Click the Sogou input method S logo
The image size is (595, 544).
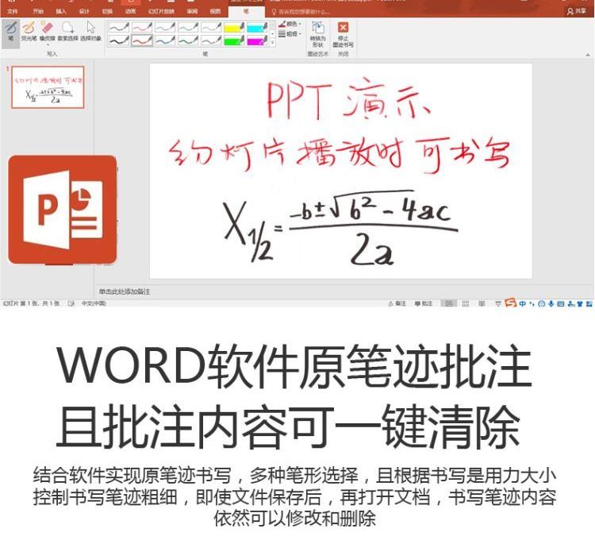click(x=510, y=303)
